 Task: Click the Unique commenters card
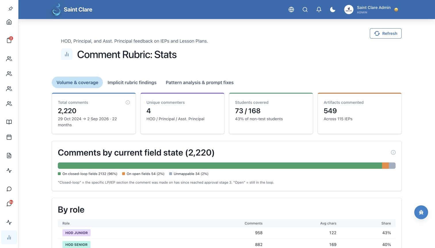click(x=182, y=113)
